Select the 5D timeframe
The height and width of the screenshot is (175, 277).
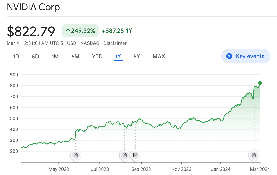coord(35,56)
